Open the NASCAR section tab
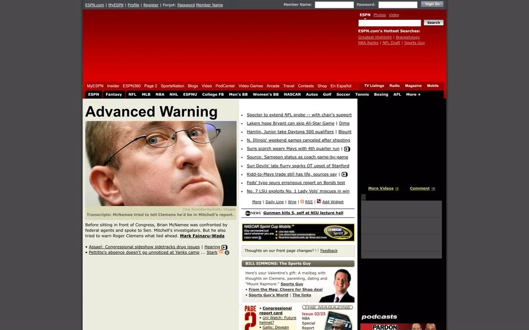529x330 pixels. click(292, 95)
